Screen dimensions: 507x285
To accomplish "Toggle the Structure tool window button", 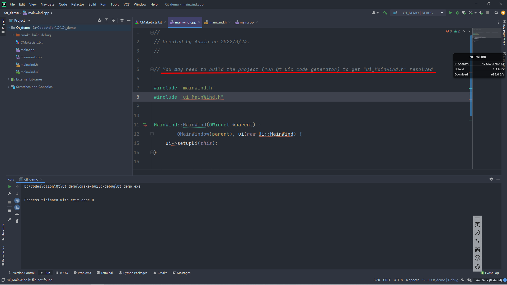I will (x=3, y=232).
